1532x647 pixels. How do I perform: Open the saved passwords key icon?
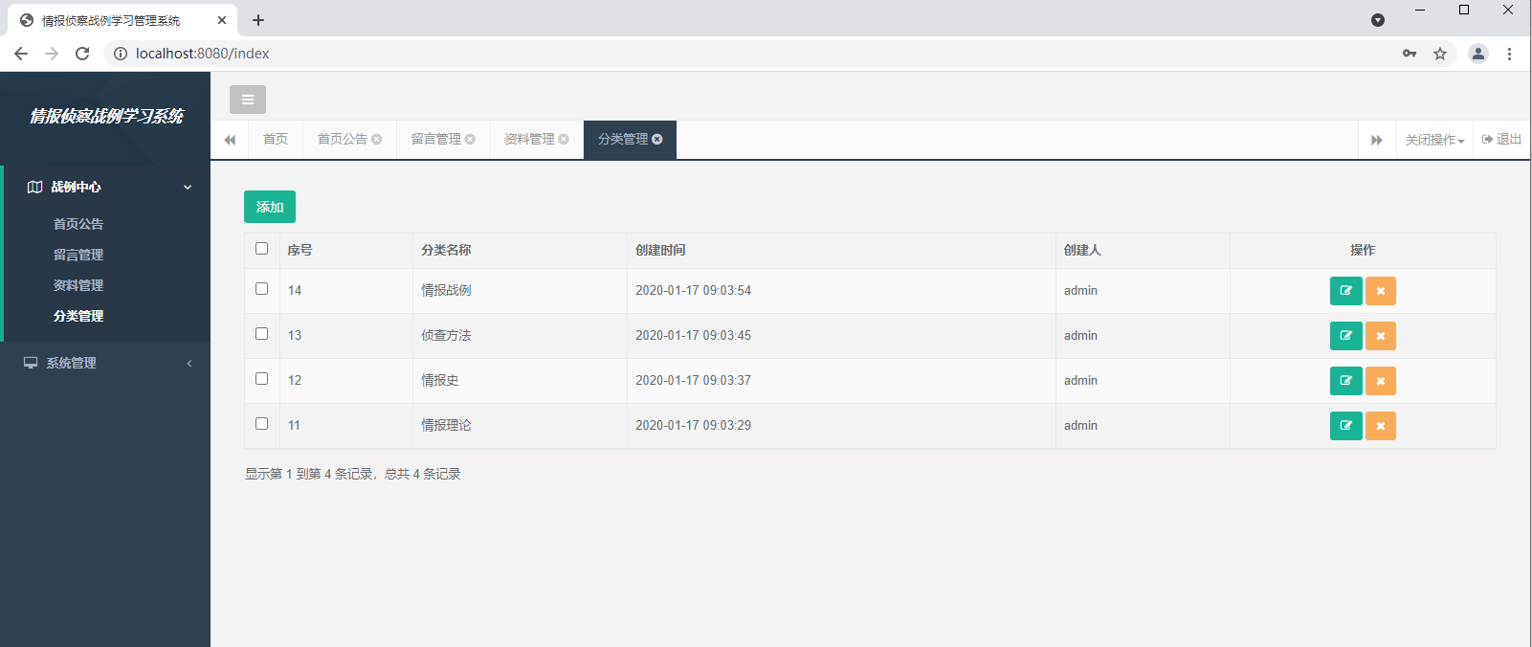1410,54
